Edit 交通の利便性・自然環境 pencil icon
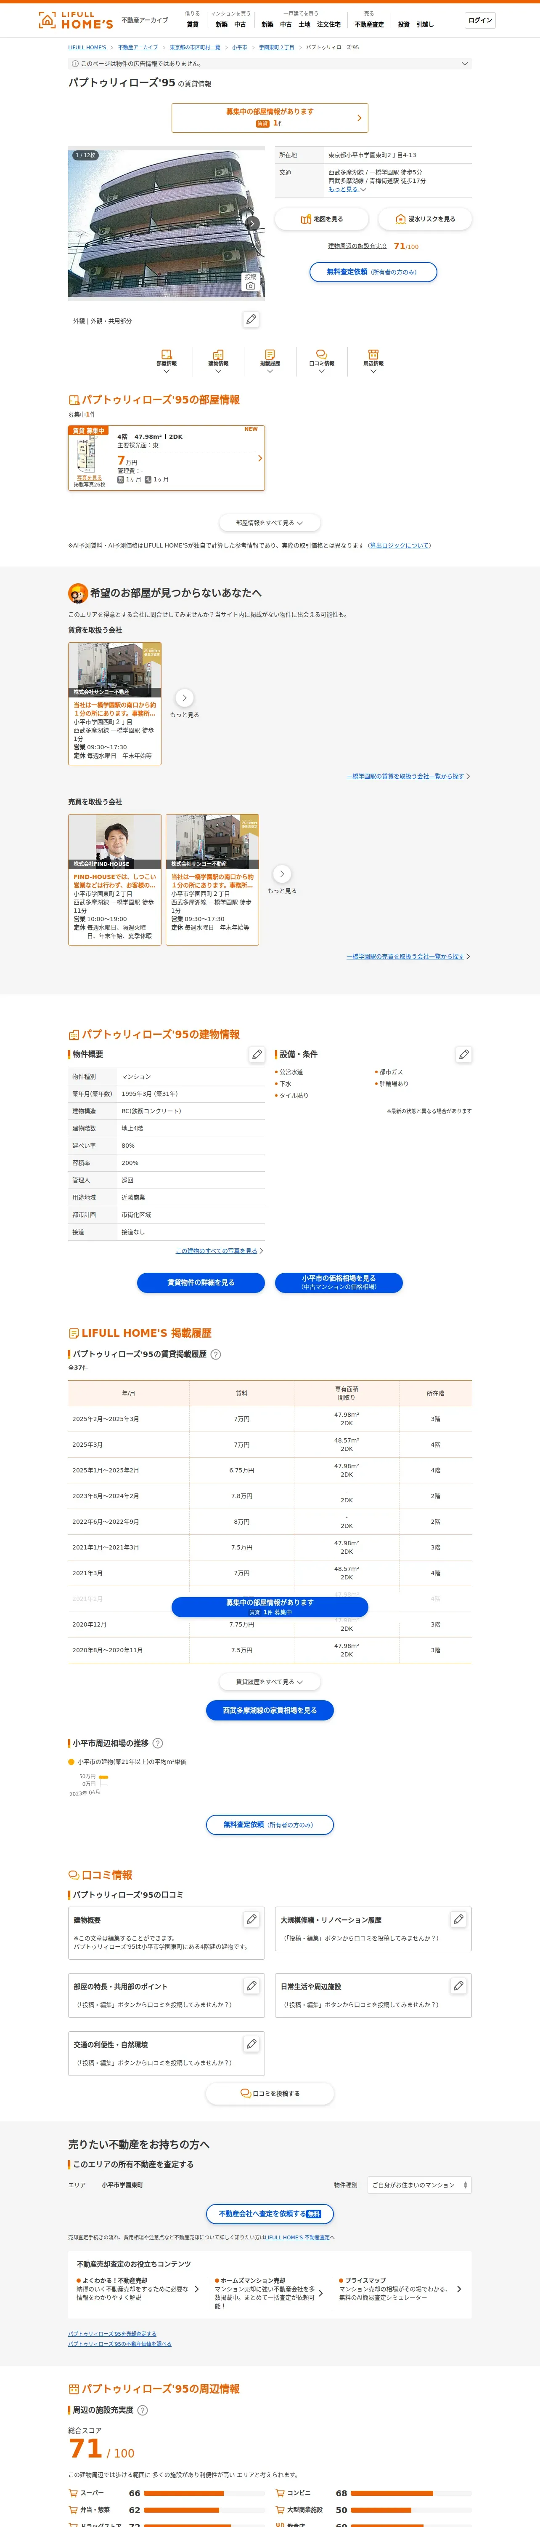The height and width of the screenshot is (2527, 540). (251, 2044)
